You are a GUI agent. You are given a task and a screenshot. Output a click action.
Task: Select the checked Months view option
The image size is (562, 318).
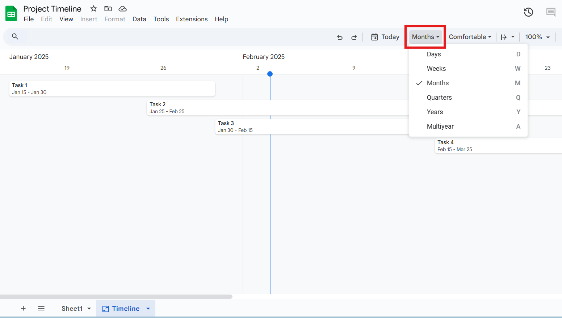(x=437, y=83)
